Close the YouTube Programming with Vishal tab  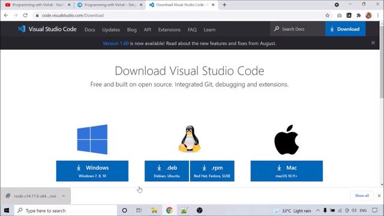click(69, 5)
